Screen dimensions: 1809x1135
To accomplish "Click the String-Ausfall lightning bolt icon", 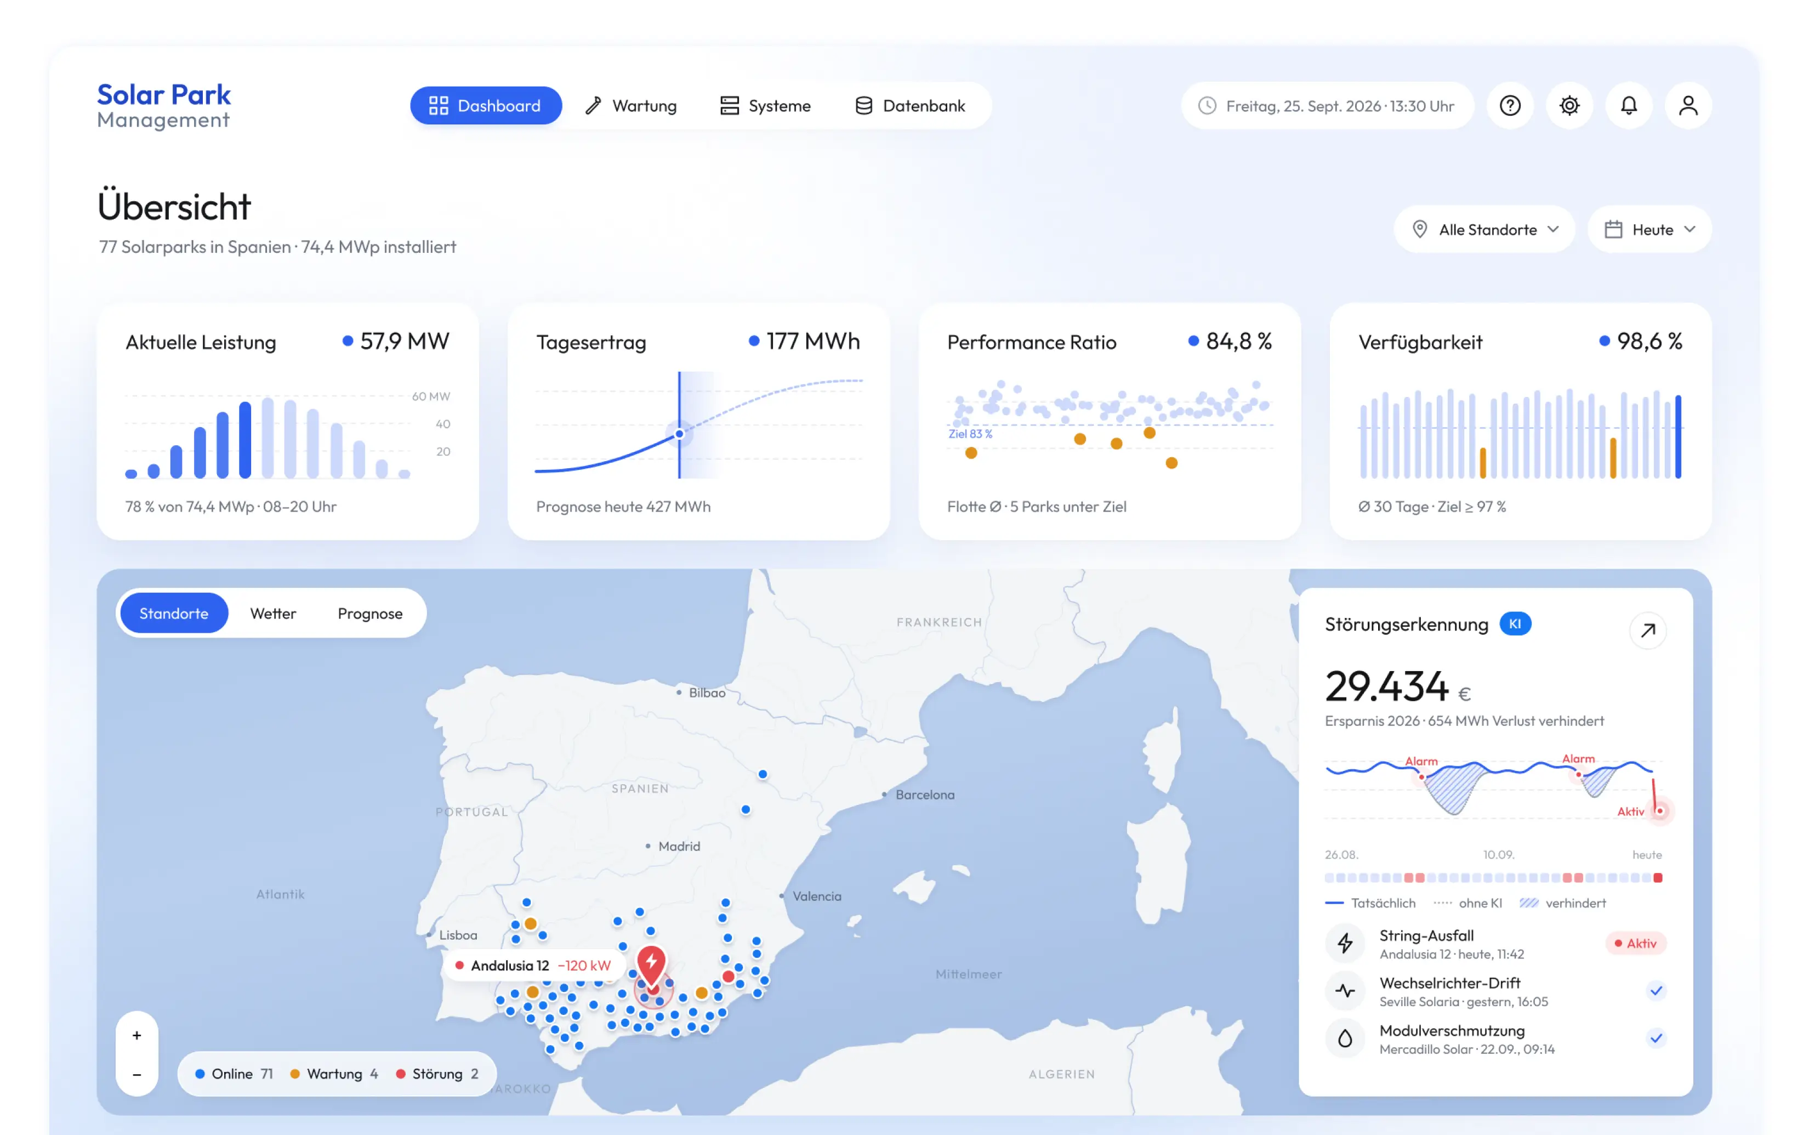I will (x=1345, y=943).
